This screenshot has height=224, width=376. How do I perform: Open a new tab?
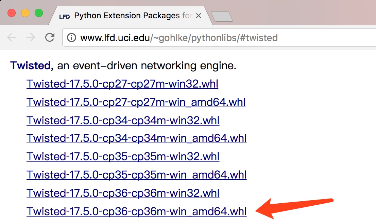tap(222, 17)
